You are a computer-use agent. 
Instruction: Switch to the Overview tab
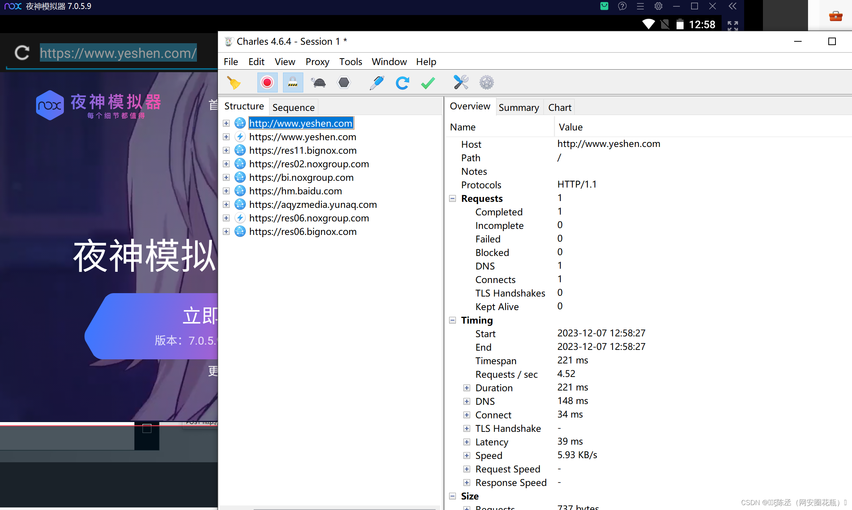click(470, 106)
